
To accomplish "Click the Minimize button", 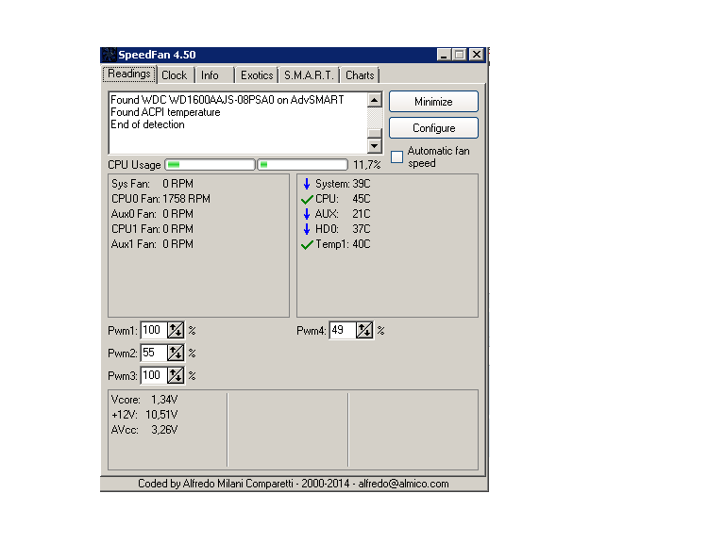I will click(x=433, y=102).
